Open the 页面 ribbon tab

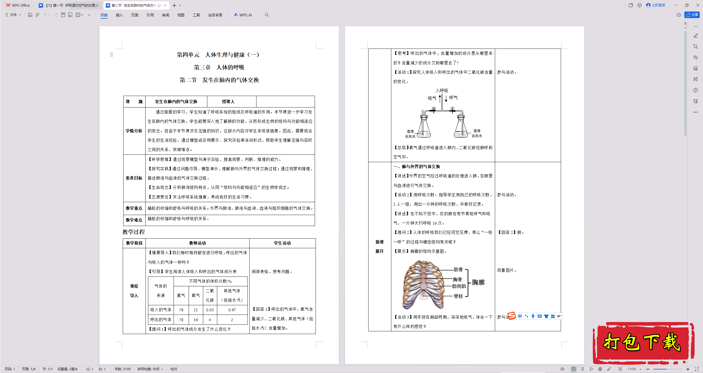tap(135, 15)
